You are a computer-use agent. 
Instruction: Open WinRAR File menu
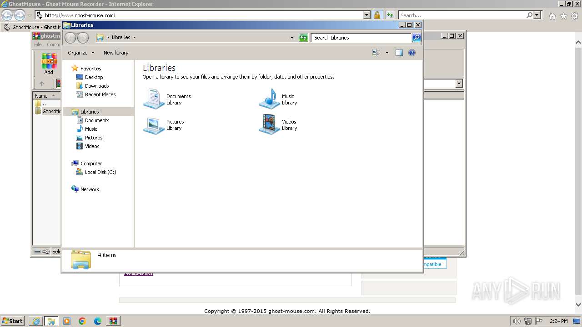[x=38, y=45]
